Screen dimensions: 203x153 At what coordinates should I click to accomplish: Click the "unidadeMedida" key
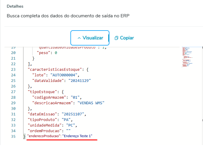45,125
